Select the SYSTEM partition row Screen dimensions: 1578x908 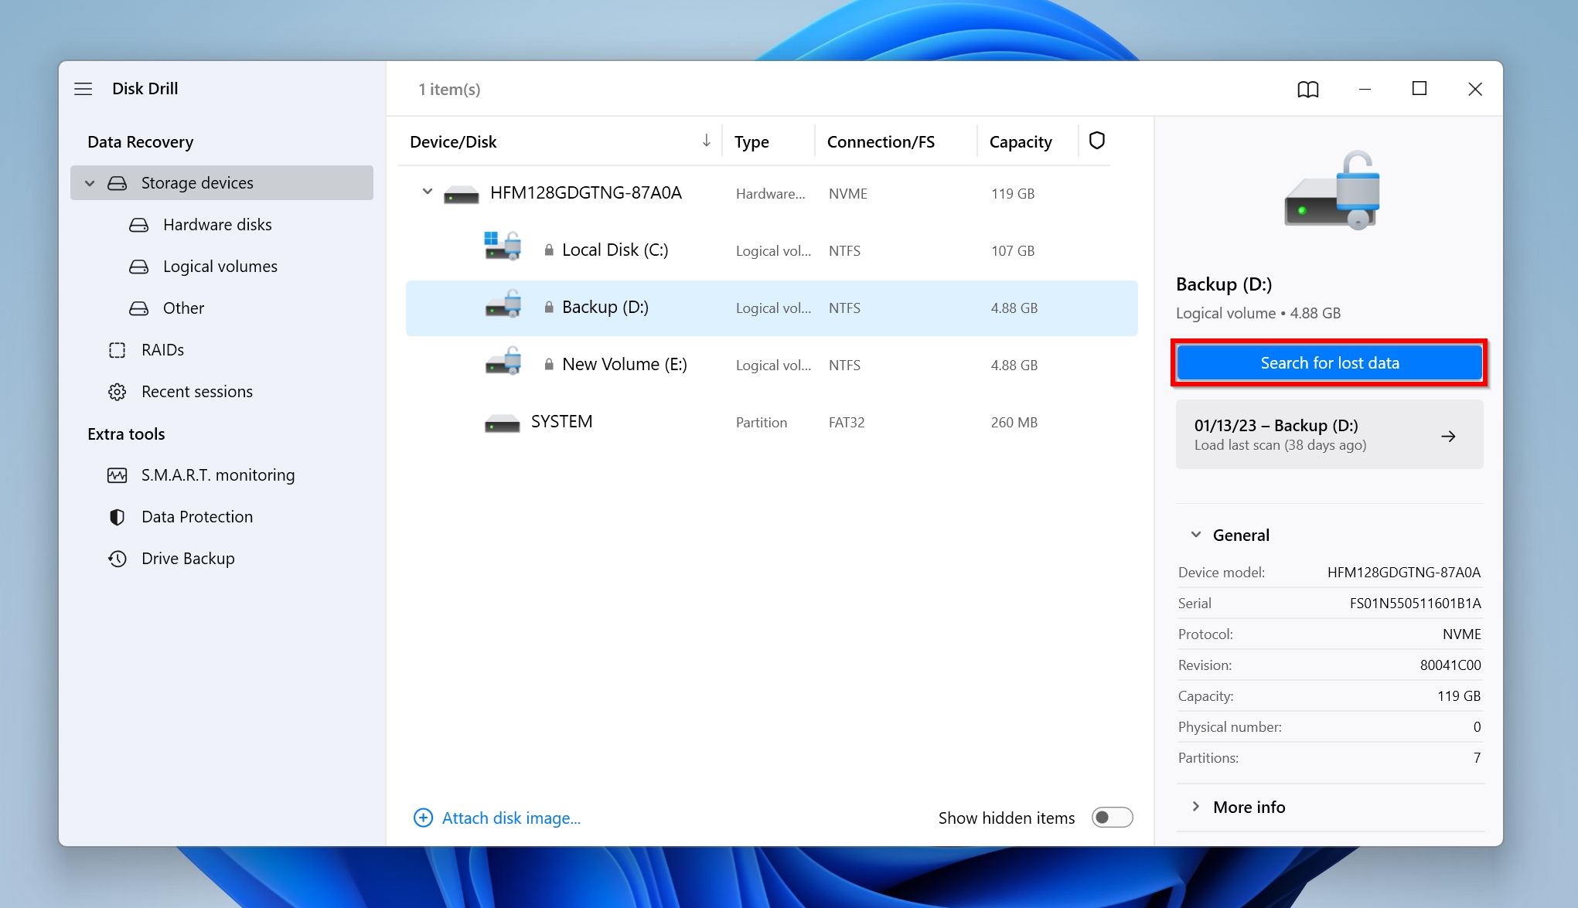(772, 422)
